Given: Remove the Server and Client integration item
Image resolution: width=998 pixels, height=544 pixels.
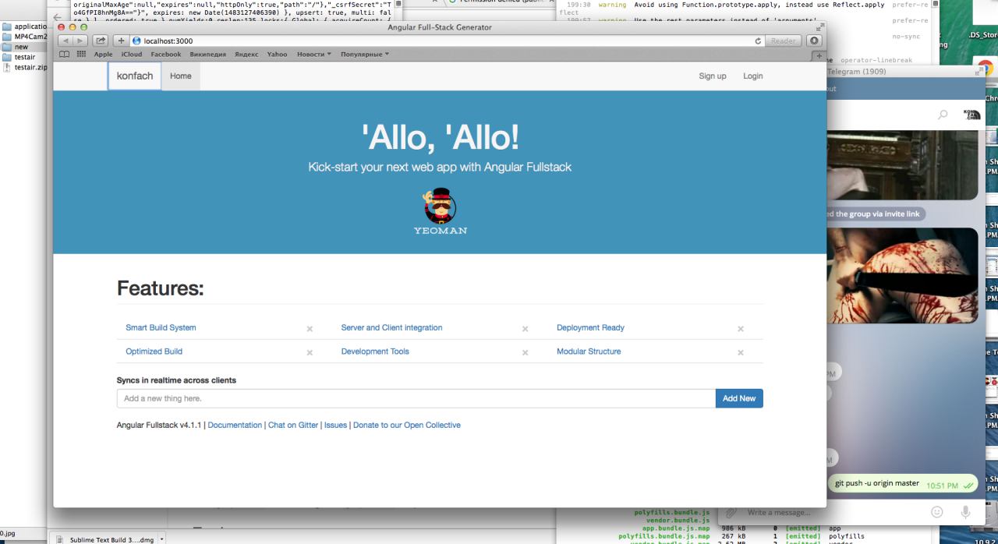Looking at the screenshot, I should click(x=525, y=329).
